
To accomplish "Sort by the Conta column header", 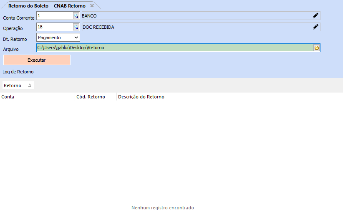I will 38,97.
